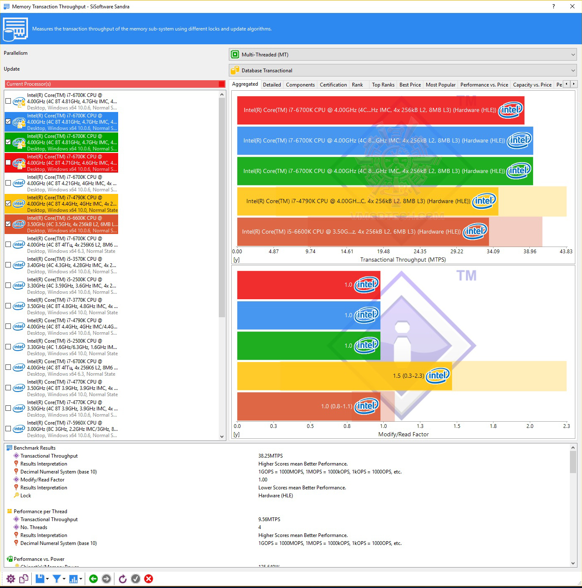Open the chart icon's dropdown arrow
The height and width of the screenshot is (588, 582).
point(81,579)
